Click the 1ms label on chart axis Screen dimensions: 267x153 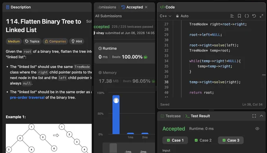(130, 137)
